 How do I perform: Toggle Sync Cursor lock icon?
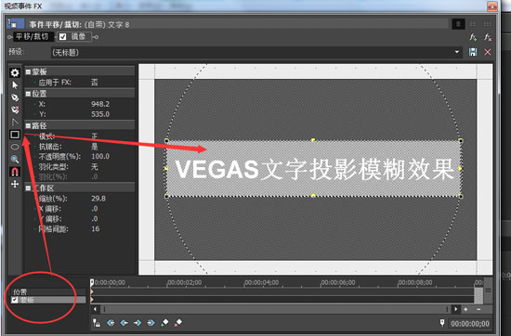pos(97,323)
